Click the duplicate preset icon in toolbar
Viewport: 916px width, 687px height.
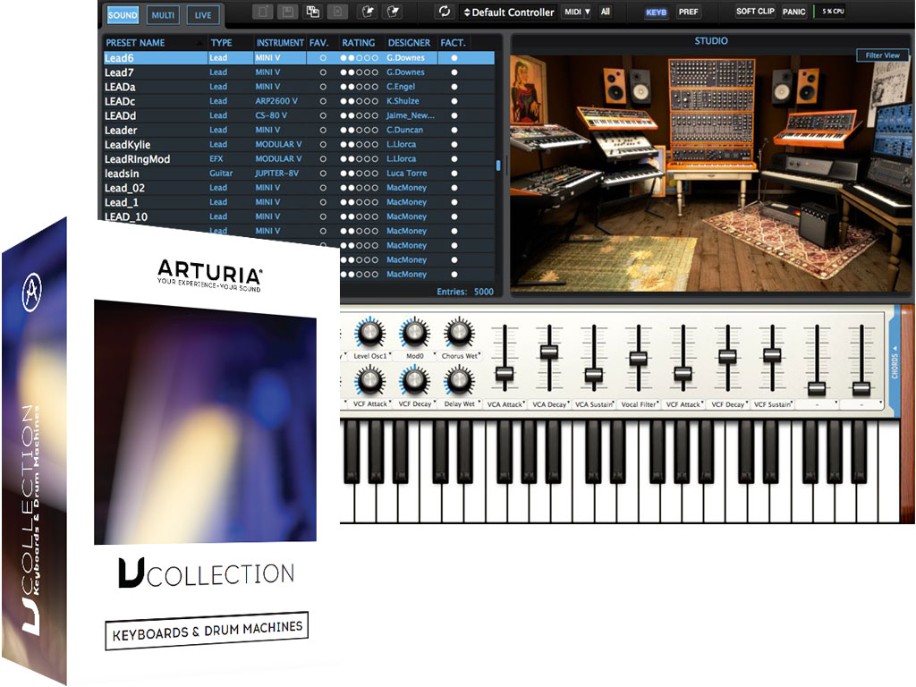point(313,13)
